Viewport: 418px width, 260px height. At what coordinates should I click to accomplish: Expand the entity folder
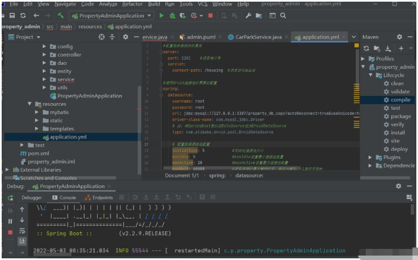[44, 72]
